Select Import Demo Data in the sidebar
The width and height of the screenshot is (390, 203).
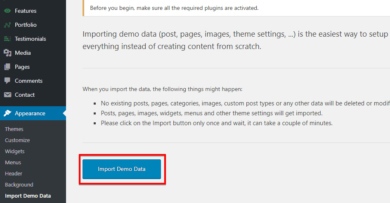28,196
